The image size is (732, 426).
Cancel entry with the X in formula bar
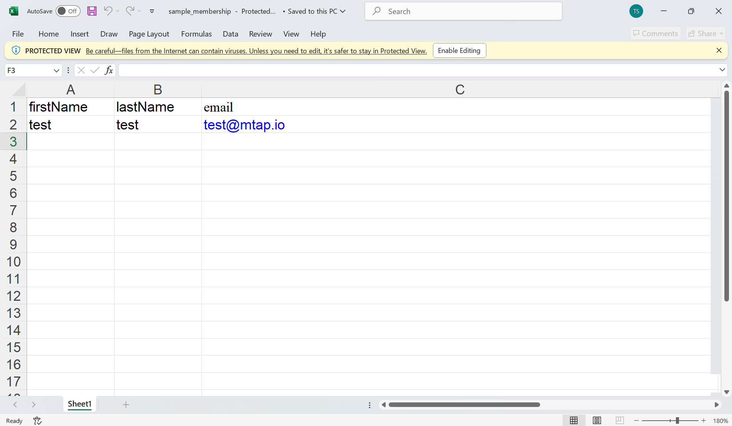pyautogui.click(x=81, y=70)
